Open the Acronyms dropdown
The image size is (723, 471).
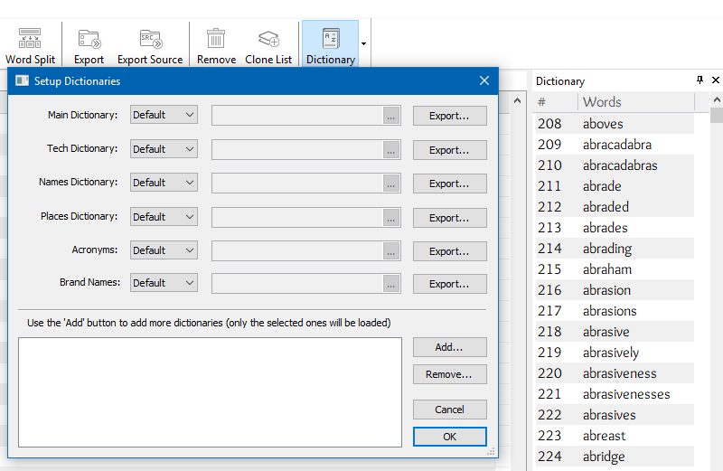click(164, 250)
